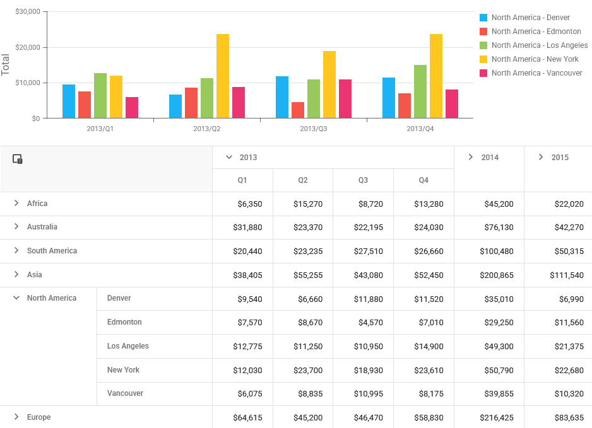Toggle Edmonton series legend swatch
The image size is (592, 428).
(x=483, y=32)
